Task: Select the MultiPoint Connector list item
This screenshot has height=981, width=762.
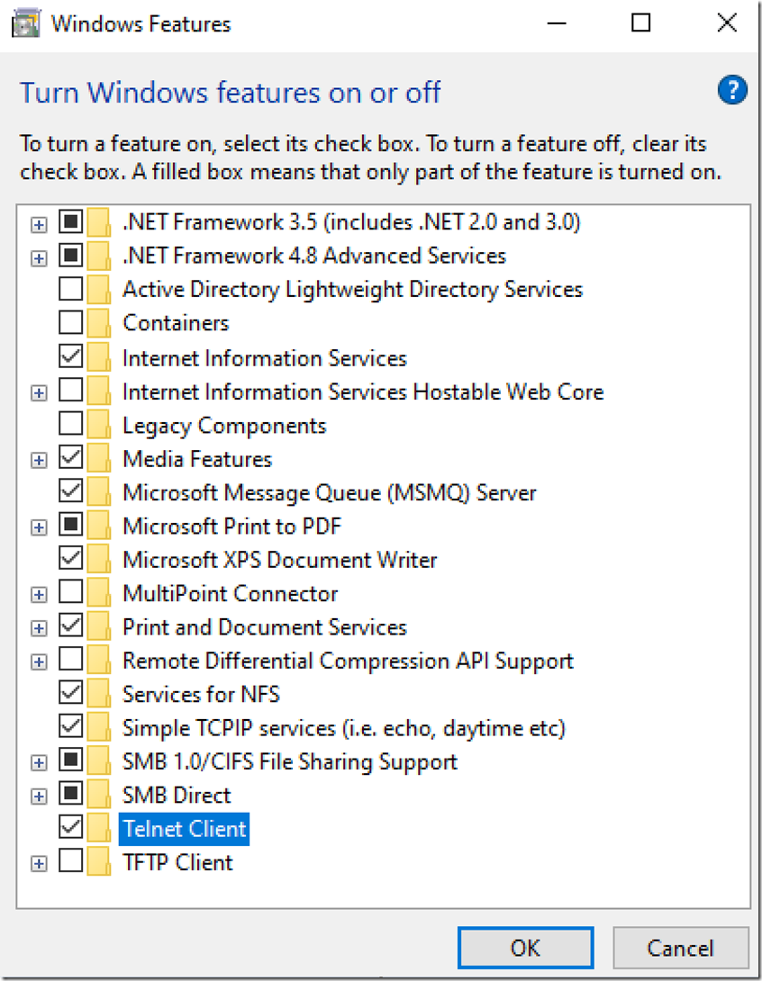Action: 230,594
